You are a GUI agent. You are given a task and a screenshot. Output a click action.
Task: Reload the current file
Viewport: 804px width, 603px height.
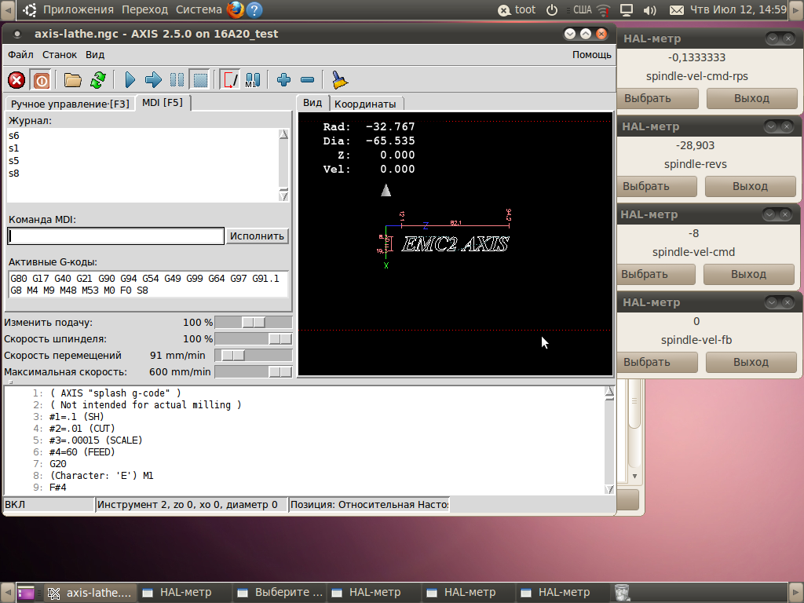coord(97,79)
